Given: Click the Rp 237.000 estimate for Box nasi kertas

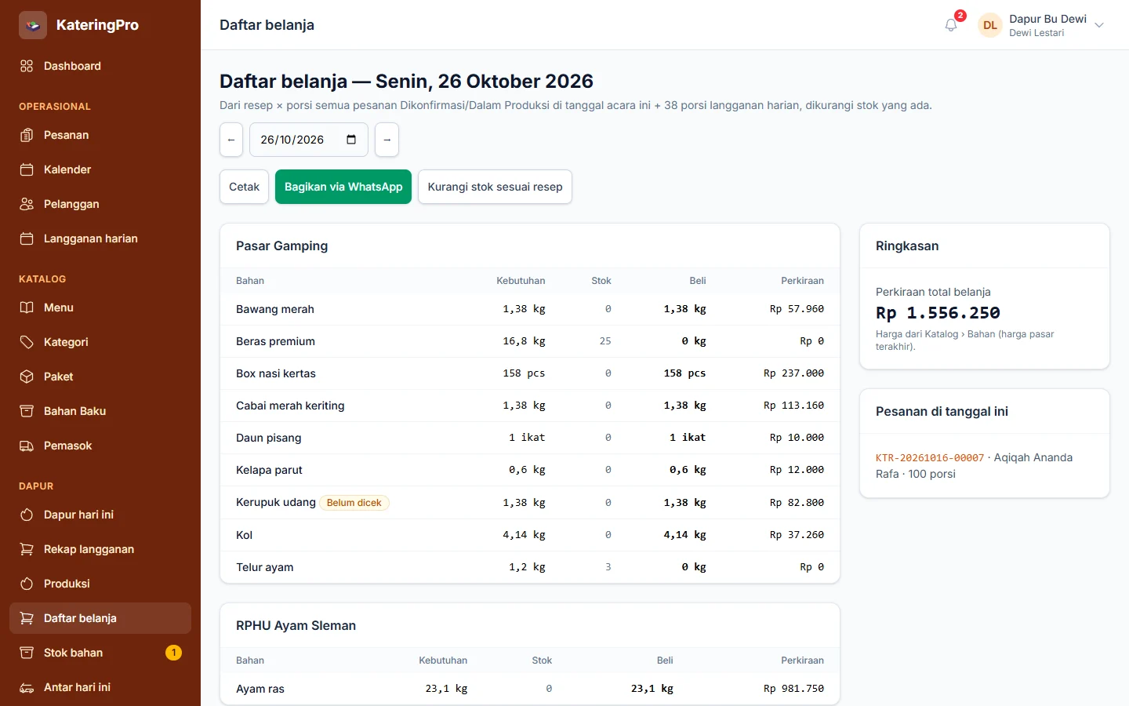Looking at the screenshot, I should coord(793,373).
